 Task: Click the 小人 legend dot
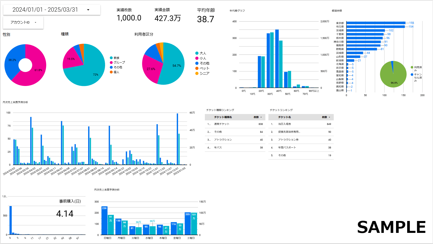click(x=197, y=58)
